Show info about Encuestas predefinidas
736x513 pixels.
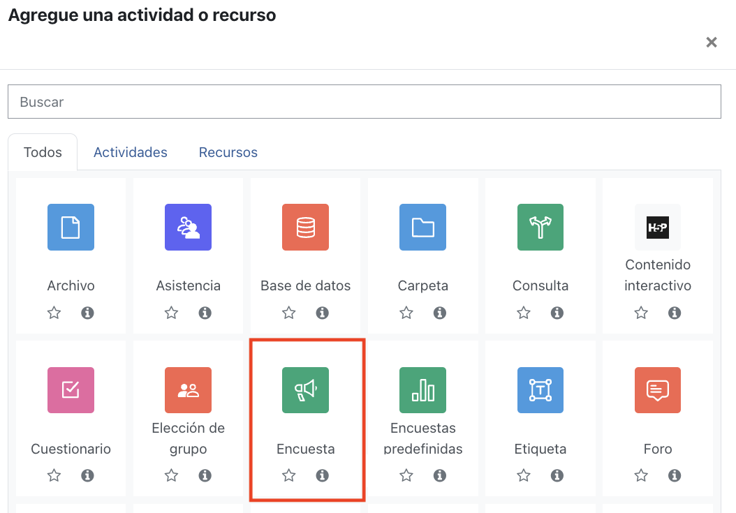tap(439, 475)
